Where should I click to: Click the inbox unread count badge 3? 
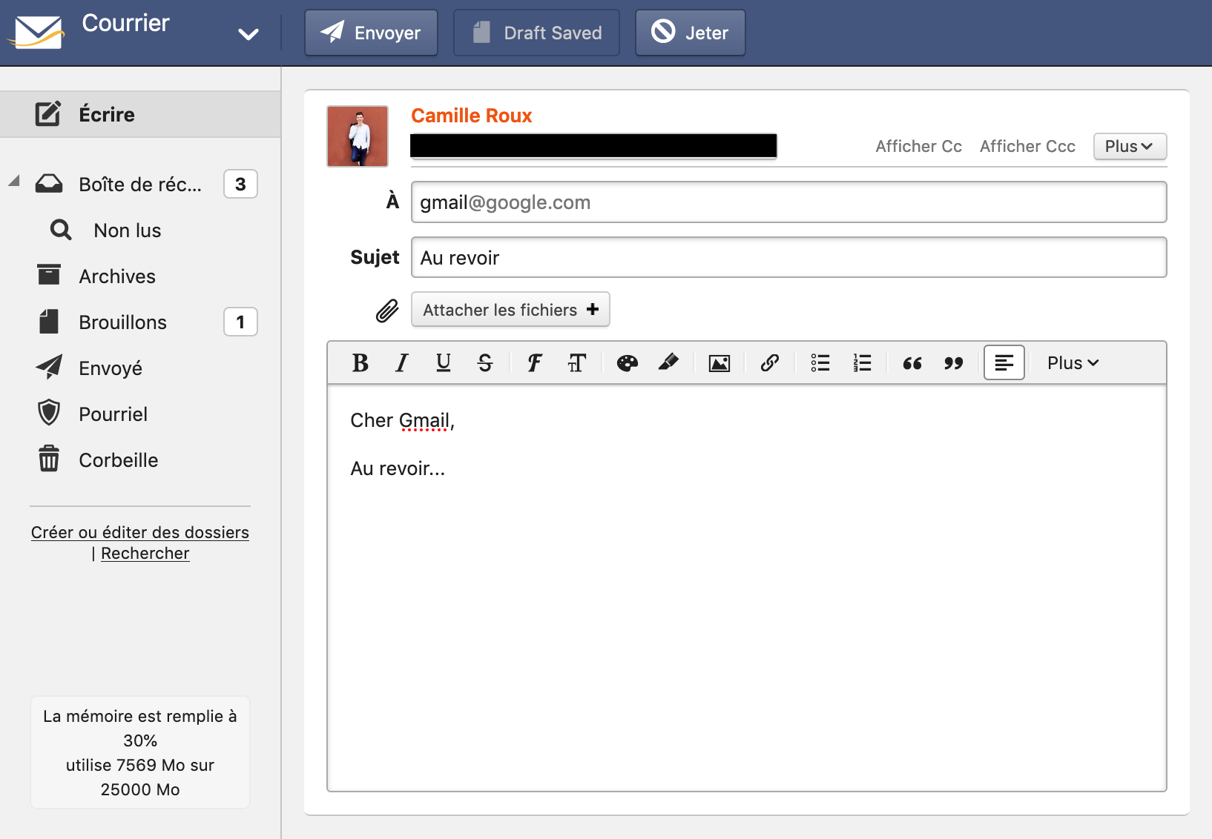(x=240, y=184)
